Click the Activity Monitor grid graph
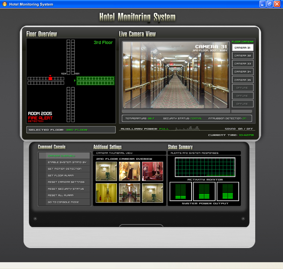 pos(205,167)
